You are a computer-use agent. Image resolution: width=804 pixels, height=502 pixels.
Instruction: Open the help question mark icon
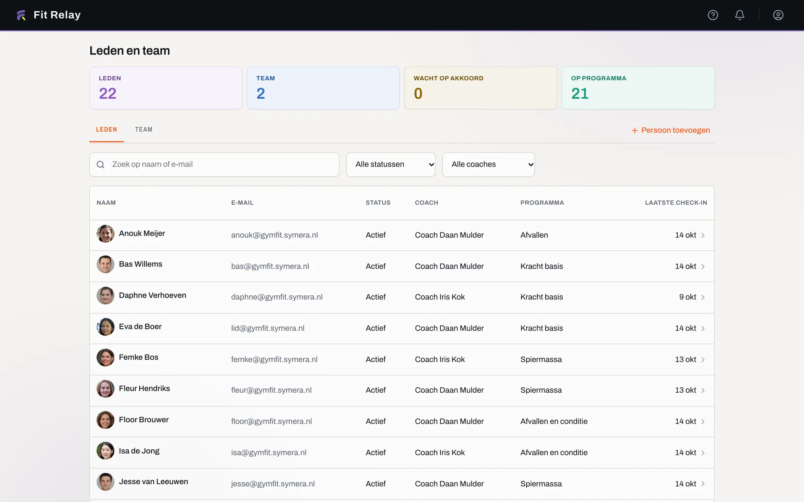coord(713,15)
